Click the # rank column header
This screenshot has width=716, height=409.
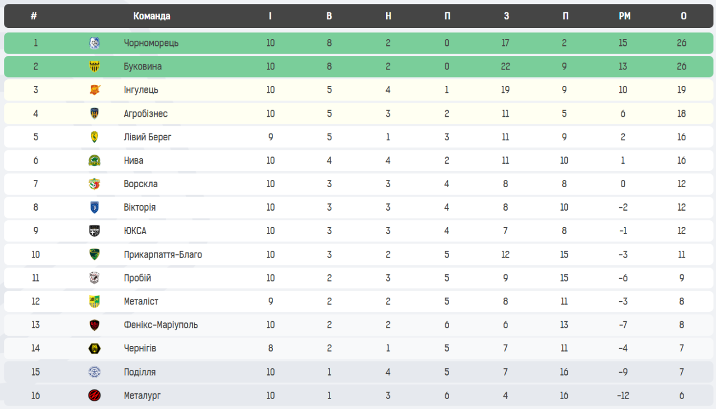pos(34,16)
